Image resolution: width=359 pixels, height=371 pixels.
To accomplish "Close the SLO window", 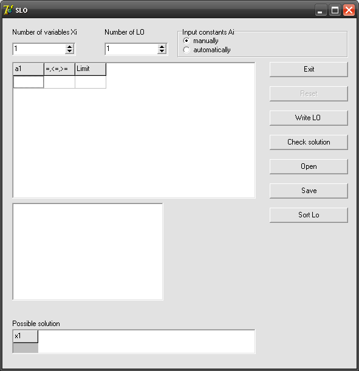I will [x=349, y=10].
